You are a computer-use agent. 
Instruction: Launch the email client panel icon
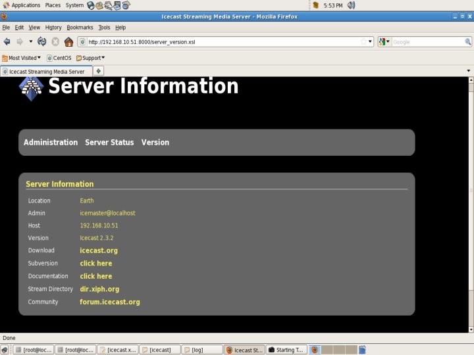[x=99, y=5]
